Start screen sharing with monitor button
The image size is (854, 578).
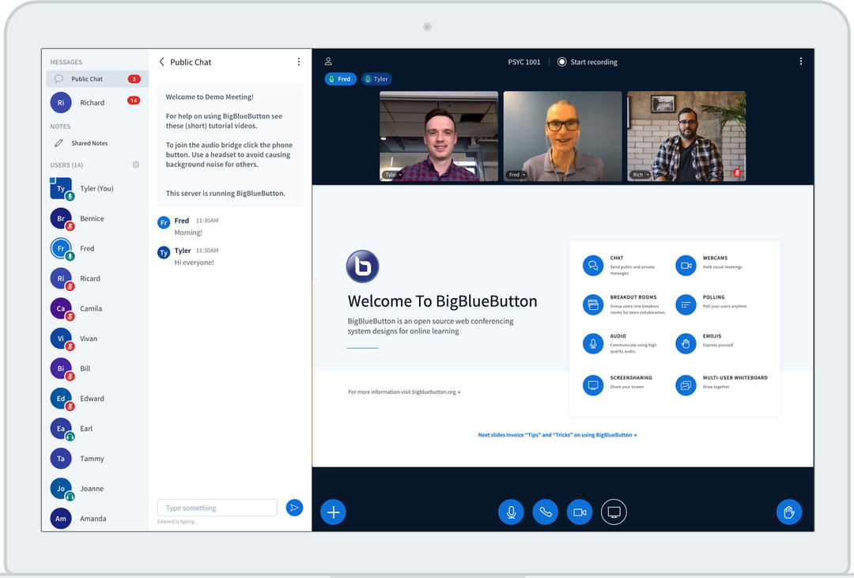[614, 512]
